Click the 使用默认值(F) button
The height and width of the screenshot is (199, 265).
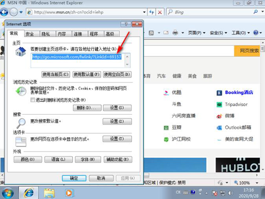tap(87, 75)
